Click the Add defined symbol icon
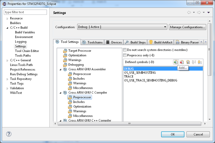 tap(175, 62)
